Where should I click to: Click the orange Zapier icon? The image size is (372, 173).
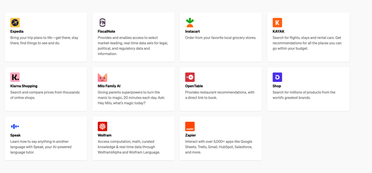pyautogui.click(x=190, y=126)
